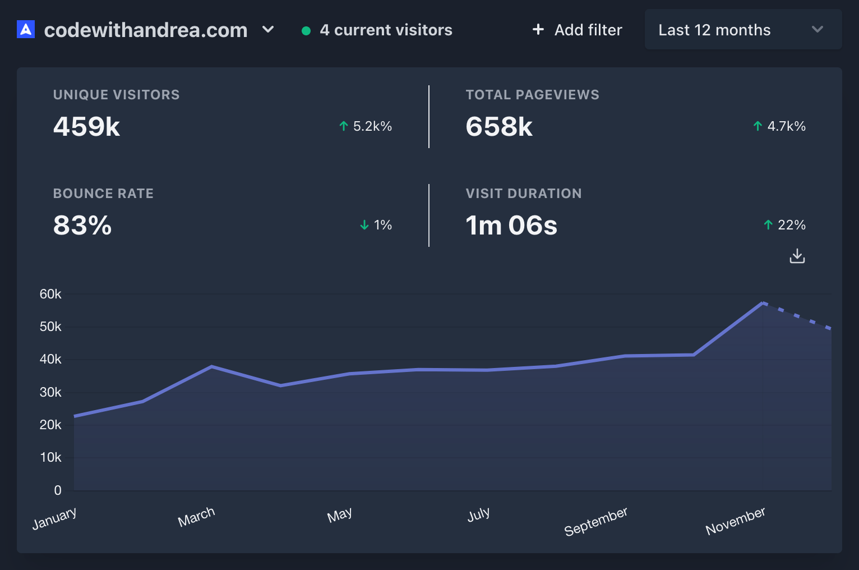The image size is (859, 570).
Task: Open the site selector dropdown chevron
Action: point(268,31)
